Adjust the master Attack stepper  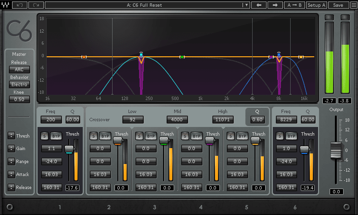point(11,175)
